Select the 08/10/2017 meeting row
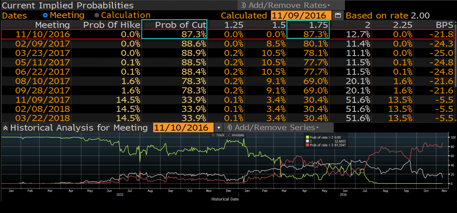The image size is (457, 213). point(228,81)
